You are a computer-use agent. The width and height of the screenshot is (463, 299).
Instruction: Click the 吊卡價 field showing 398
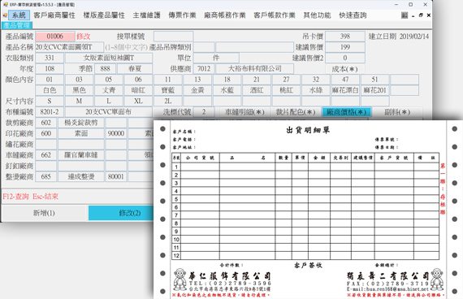click(345, 37)
